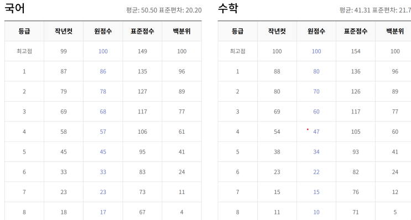The height and width of the screenshot is (220, 411).
Task: Click the 원점수 column header in the 수학 table
Action: click(316, 31)
